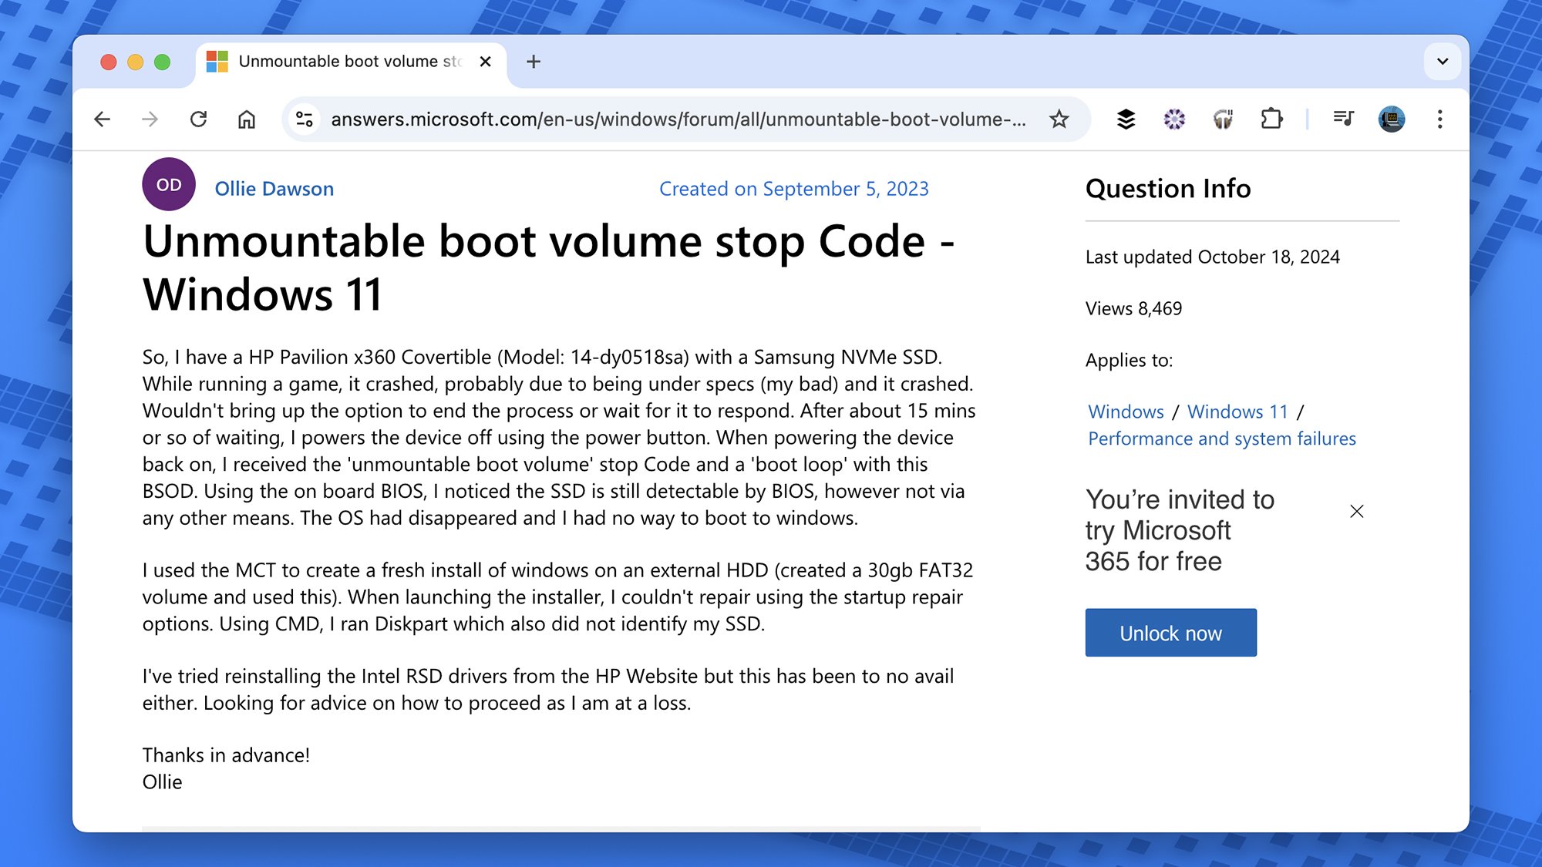Open the media playlist control in toolbar
Image resolution: width=1542 pixels, height=867 pixels.
1343,119
